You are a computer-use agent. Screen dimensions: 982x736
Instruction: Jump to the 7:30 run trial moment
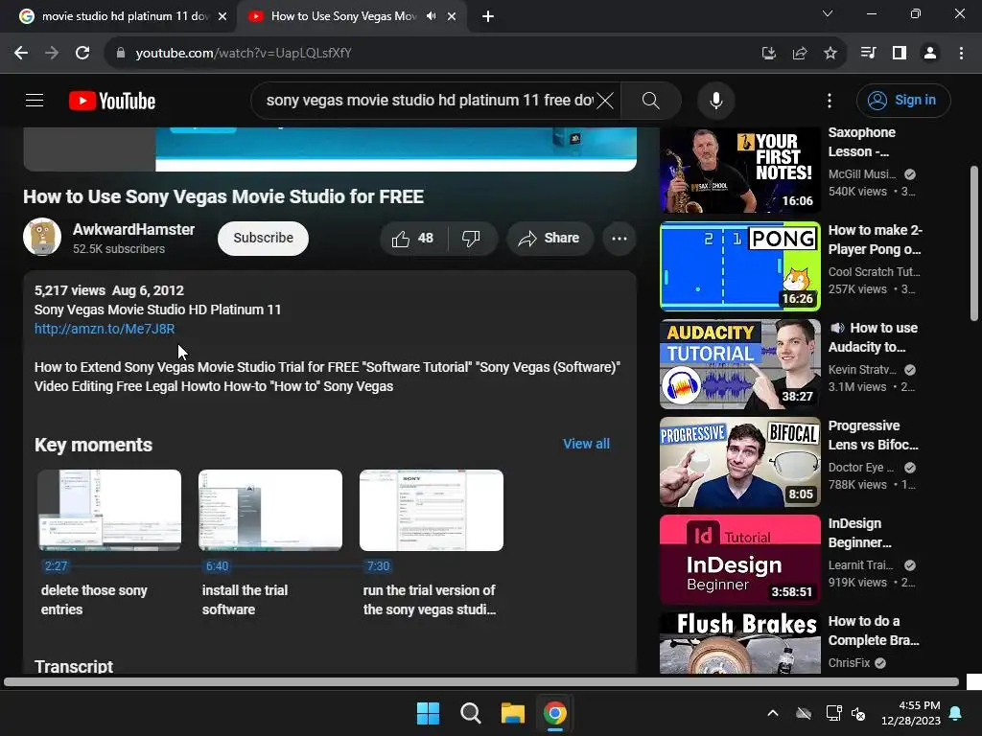coord(432,510)
